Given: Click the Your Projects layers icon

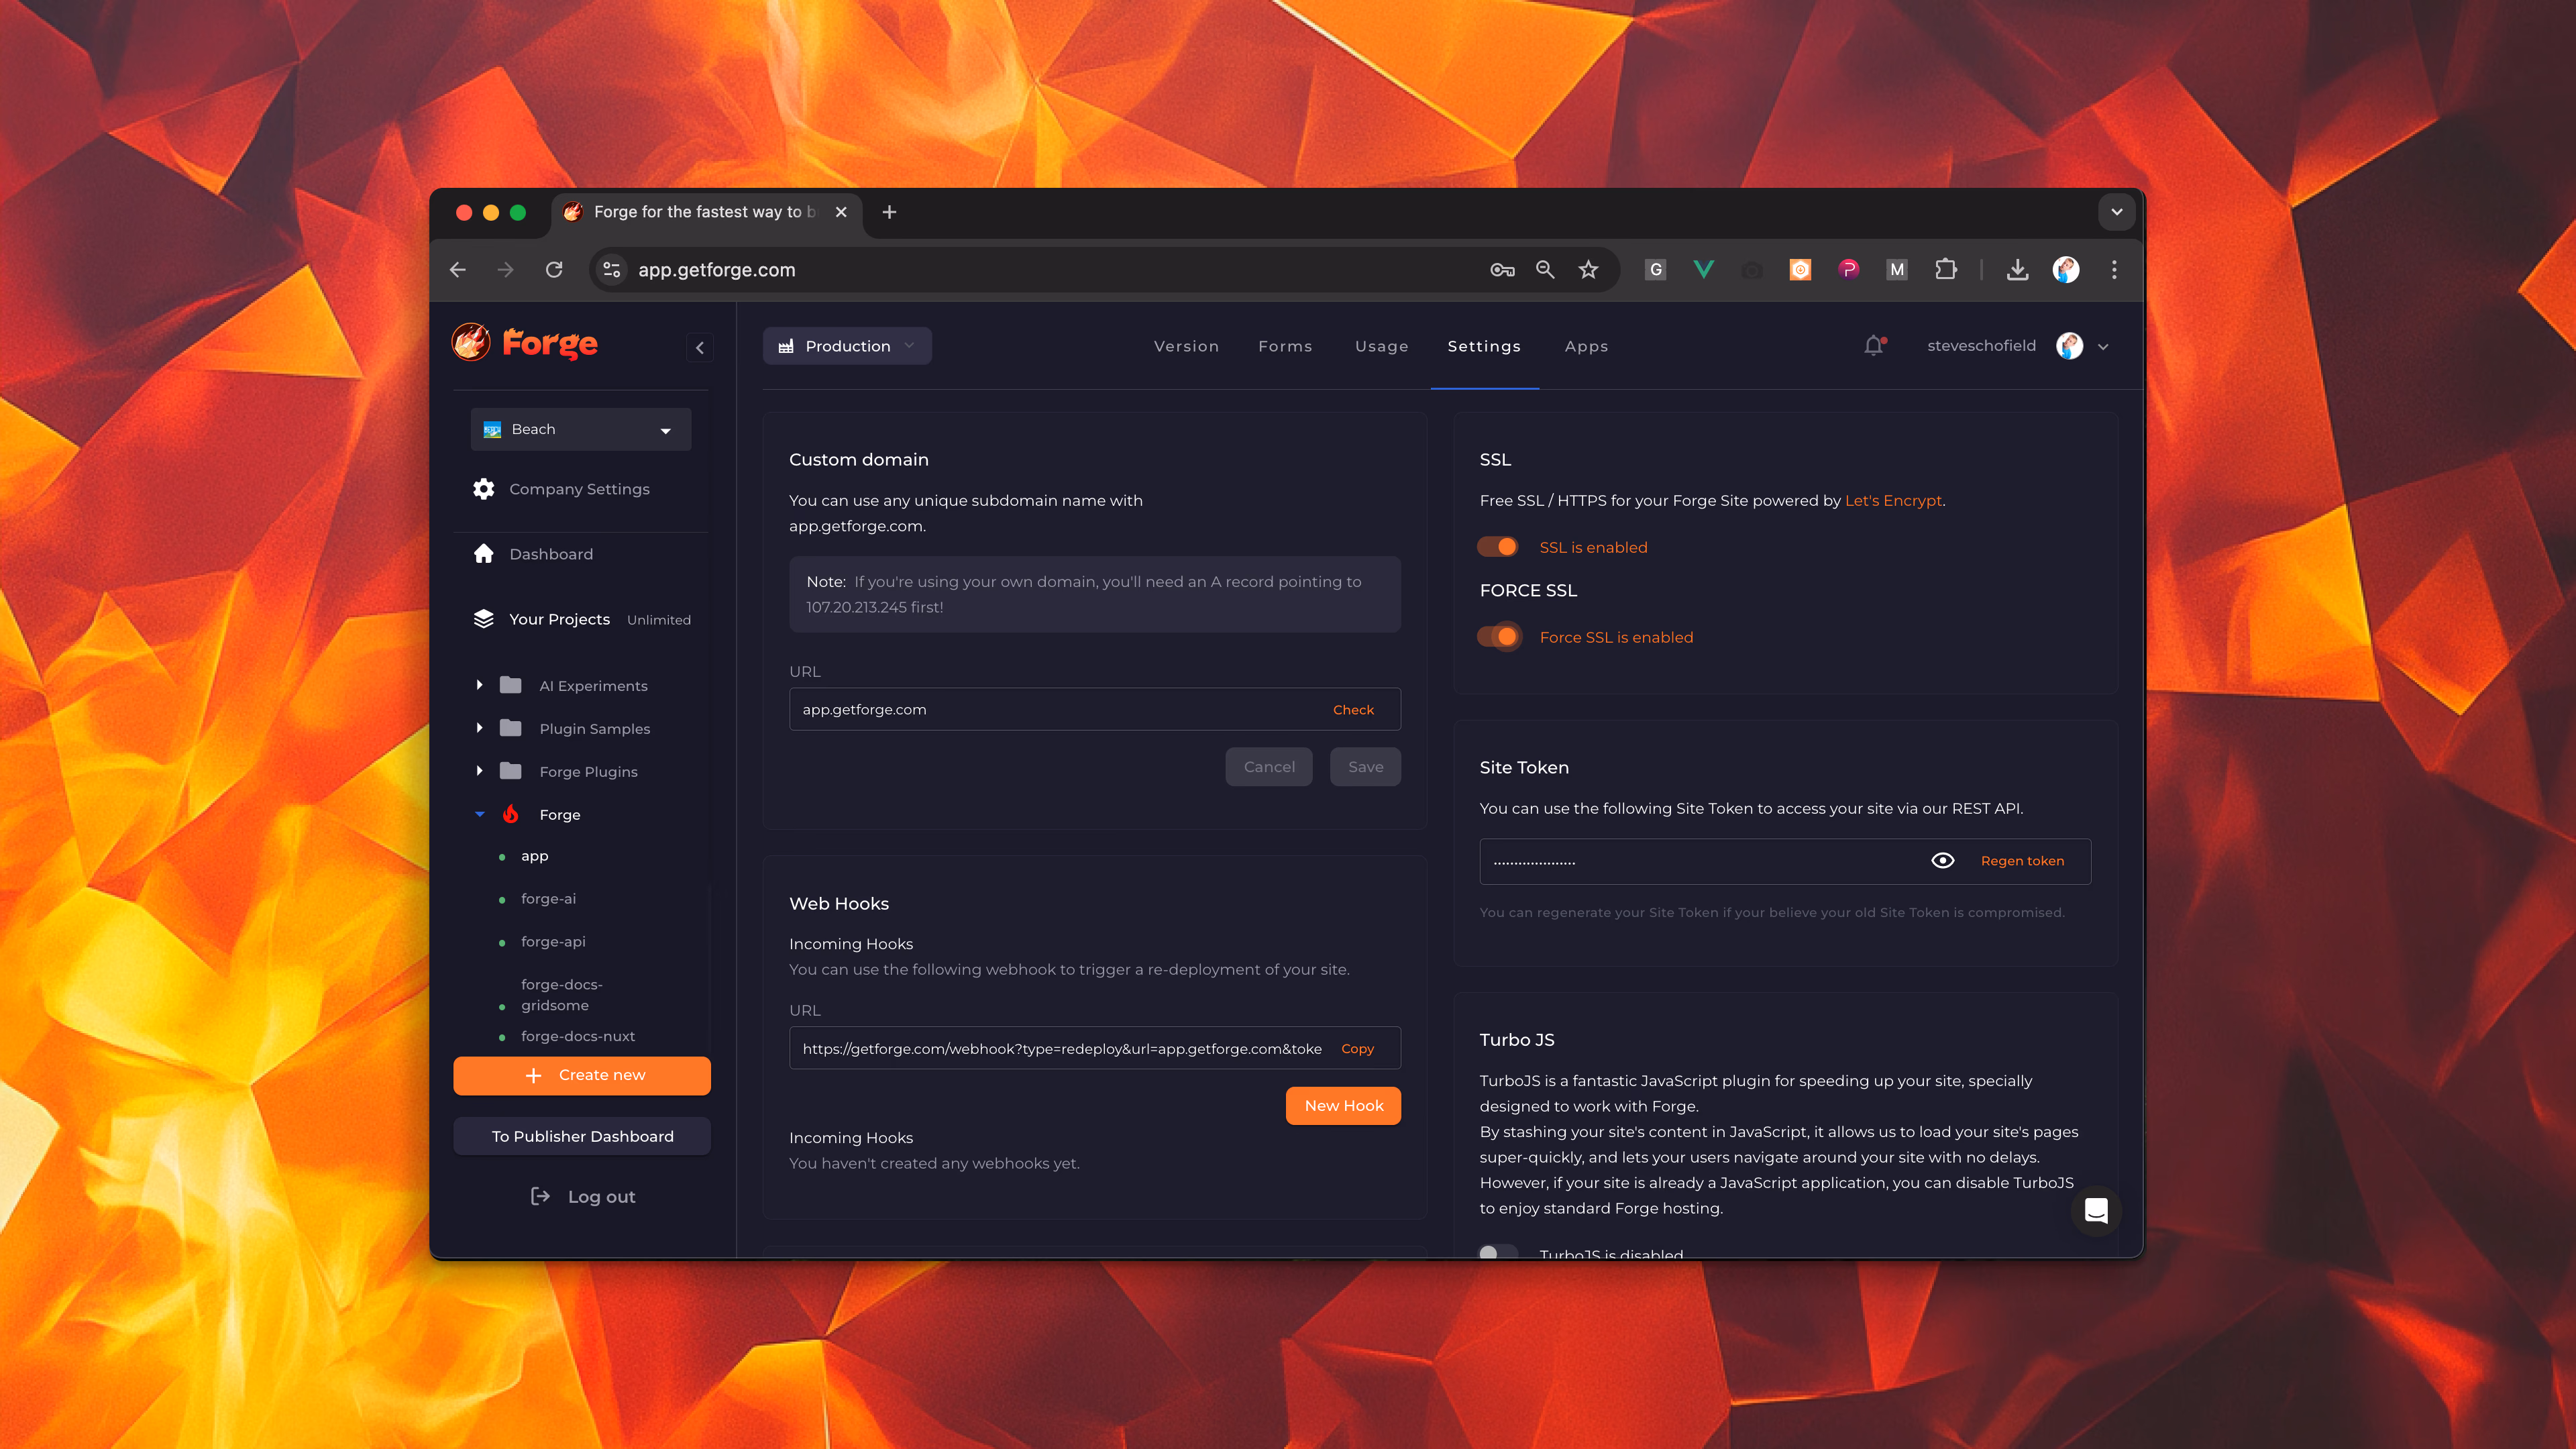Looking at the screenshot, I should 484,619.
